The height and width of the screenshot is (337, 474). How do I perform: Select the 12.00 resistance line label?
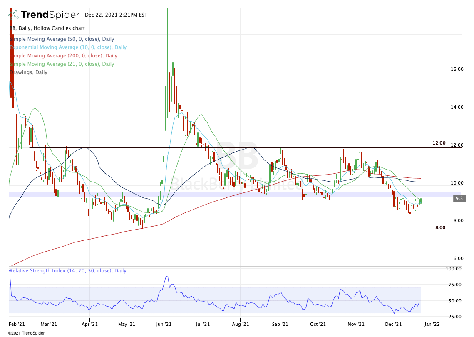point(439,143)
